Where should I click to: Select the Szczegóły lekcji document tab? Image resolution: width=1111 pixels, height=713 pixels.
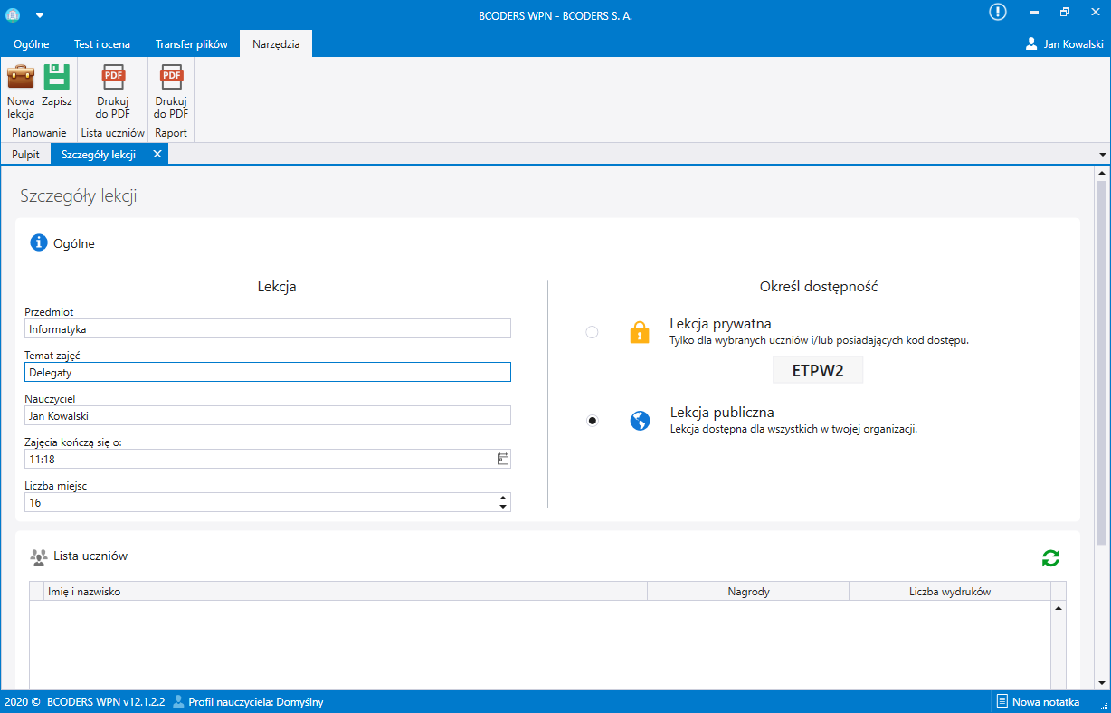(x=99, y=155)
